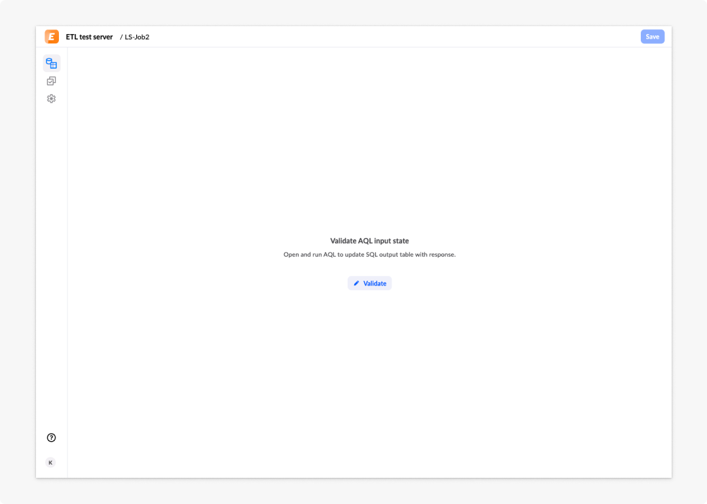The image size is (707, 504).
Task: Open the checklist tasks sidebar icon
Action: tap(52, 81)
